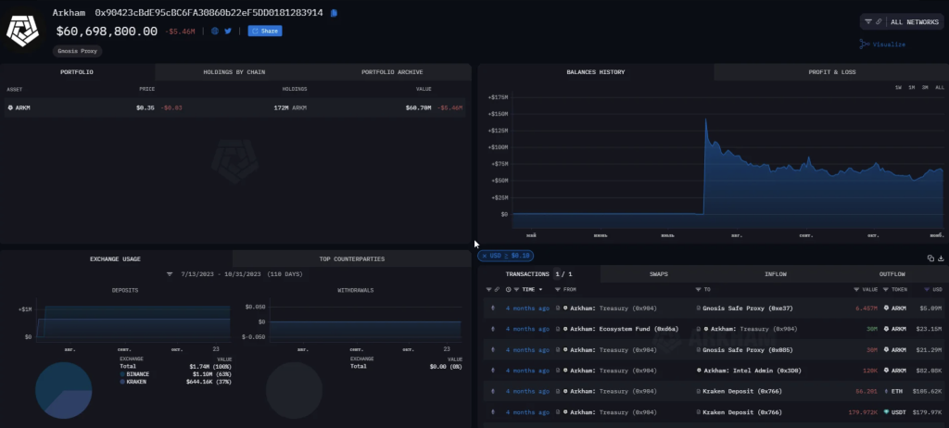Viewport: 949px width, 428px height.
Task: Set chart range to 3M
Action: [926, 88]
